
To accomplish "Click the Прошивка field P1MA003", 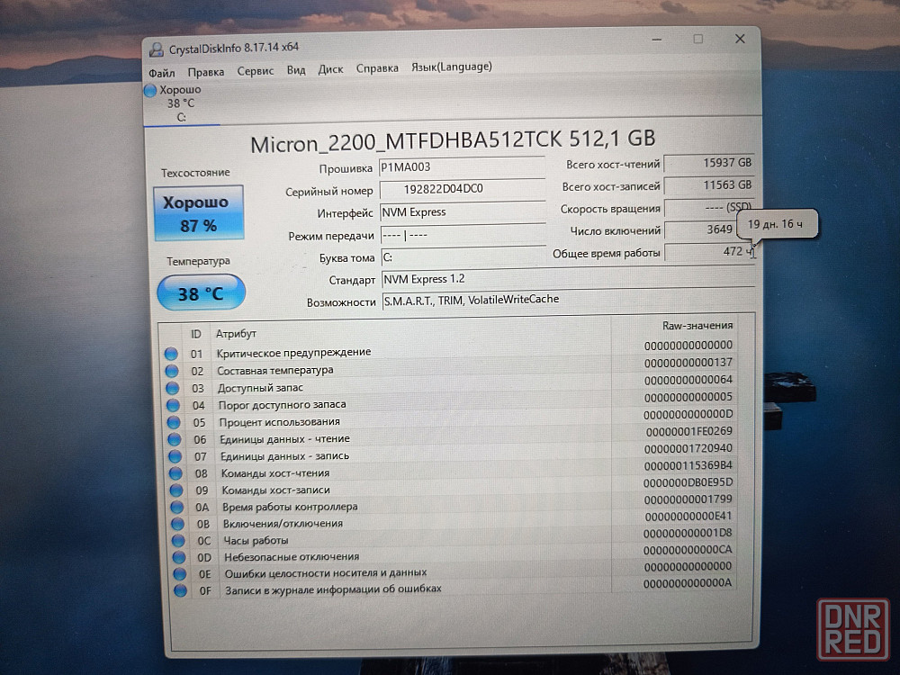I will (x=462, y=167).
